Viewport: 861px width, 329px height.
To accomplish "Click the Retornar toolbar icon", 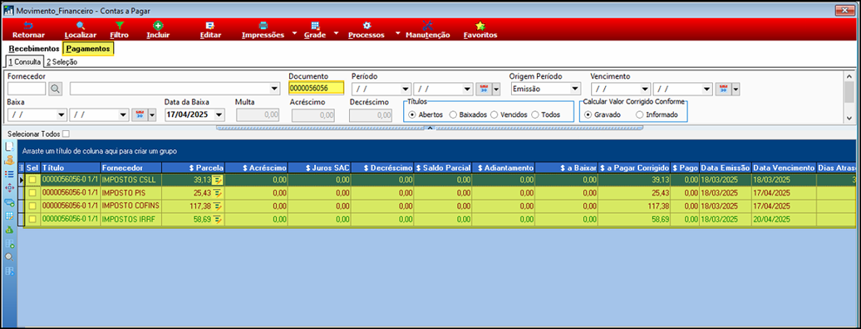I will pyautogui.click(x=28, y=26).
